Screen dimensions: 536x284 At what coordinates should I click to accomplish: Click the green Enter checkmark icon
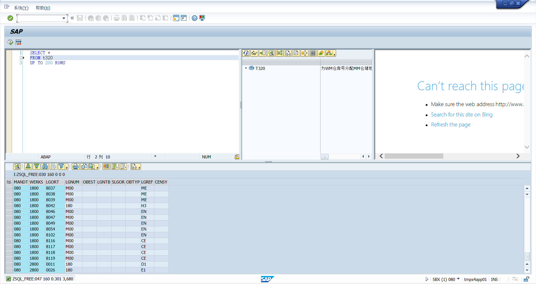coord(10,18)
